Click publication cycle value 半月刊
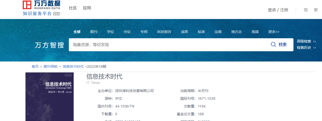Viewport: 322px width, 121px height. [203, 91]
